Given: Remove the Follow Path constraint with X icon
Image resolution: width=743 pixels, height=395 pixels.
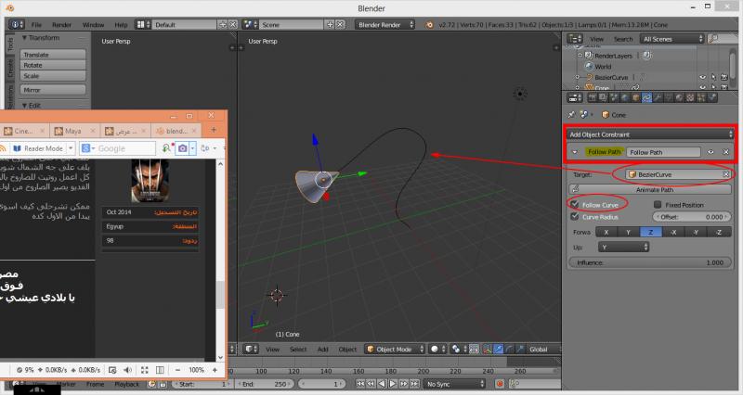Looking at the screenshot, I should click(725, 151).
